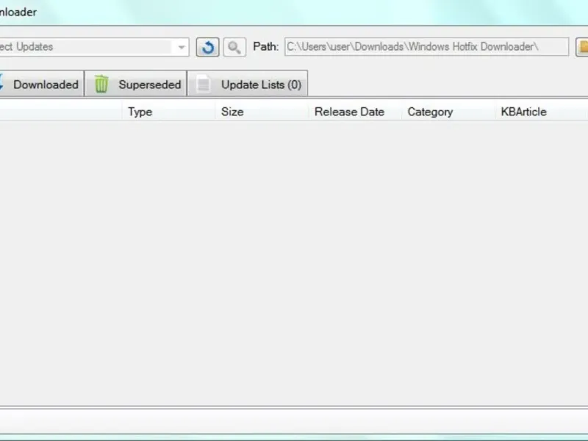Sort by the KBArticle column header
This screenshot has height=441, width=588.
[541, 112]
